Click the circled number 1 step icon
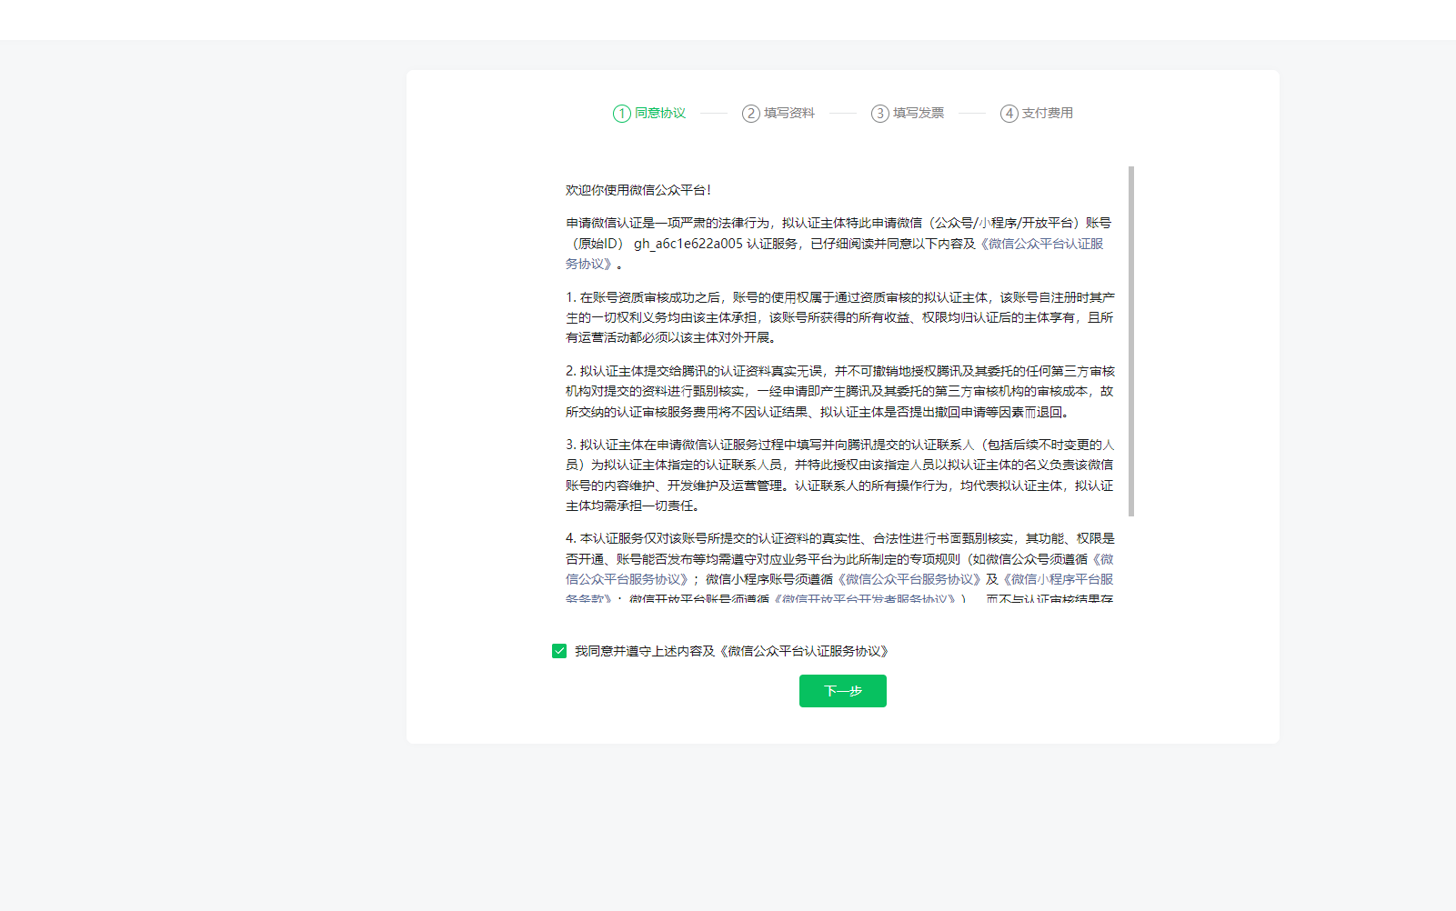Image resolution: width=1456 pixels, height=911 pixels. [622, 114]
